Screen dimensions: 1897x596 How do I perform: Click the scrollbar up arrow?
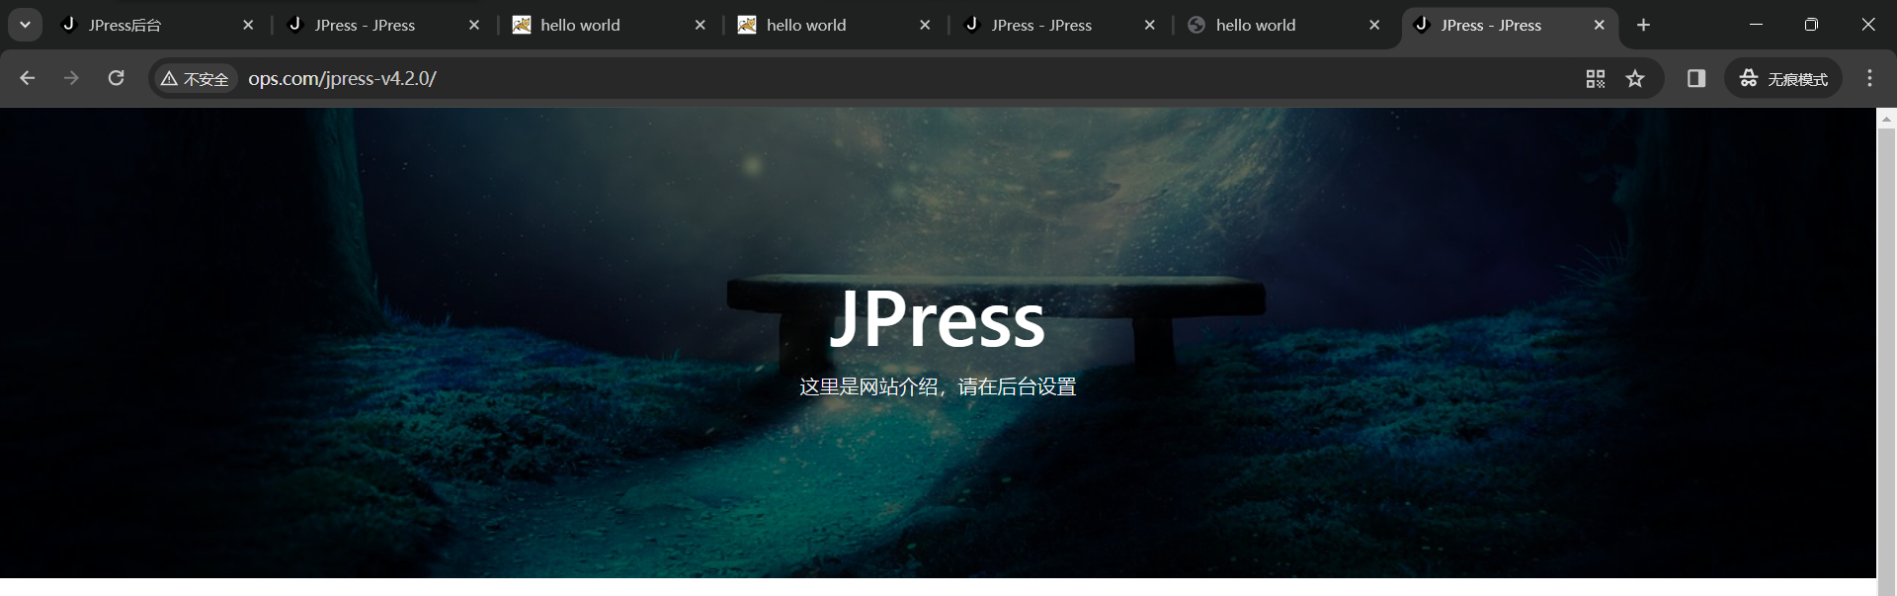(1886, 118)
